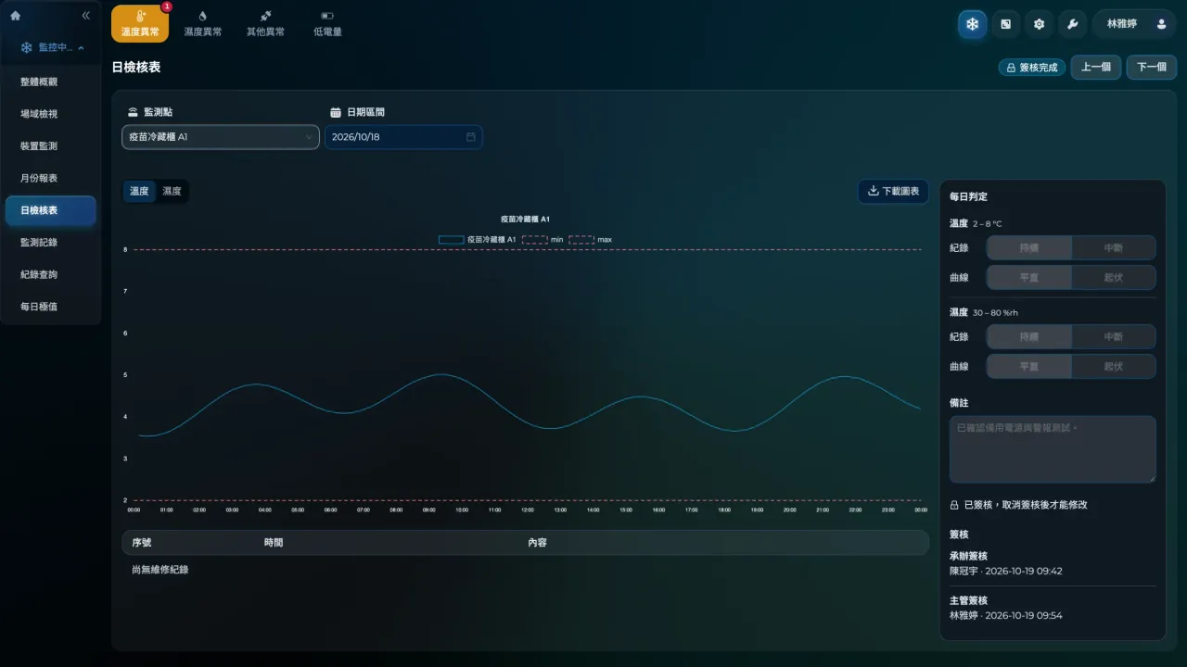The width and height of the screenshot is (1187, 667).
Task: Go to 整體概觀 in the sidebar
Action: tap(51, 82)
